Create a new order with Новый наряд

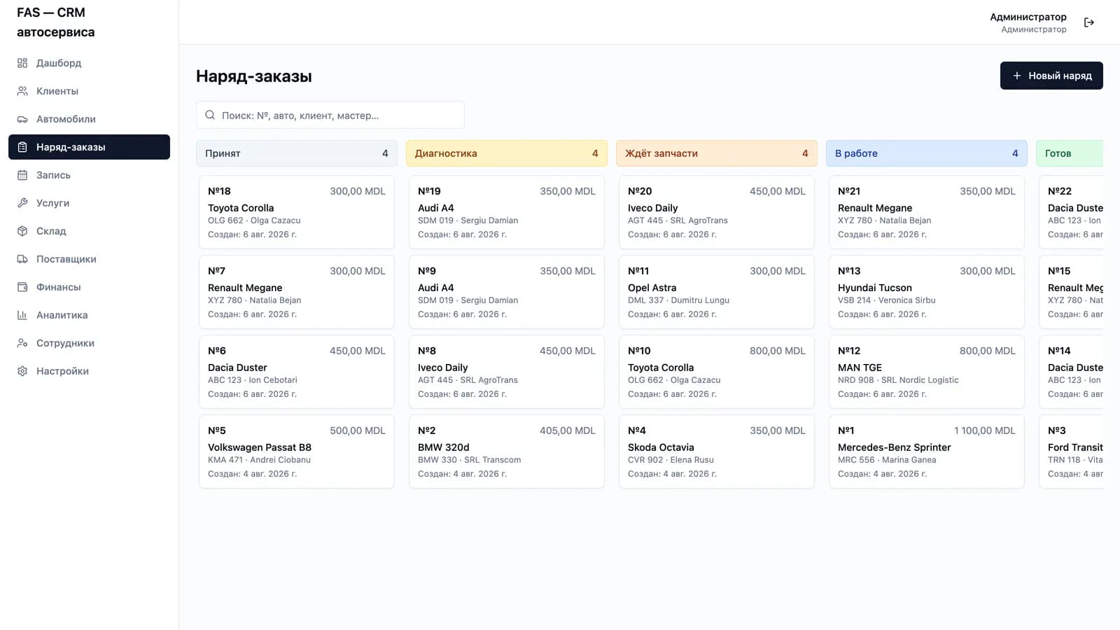[1051, 76]
